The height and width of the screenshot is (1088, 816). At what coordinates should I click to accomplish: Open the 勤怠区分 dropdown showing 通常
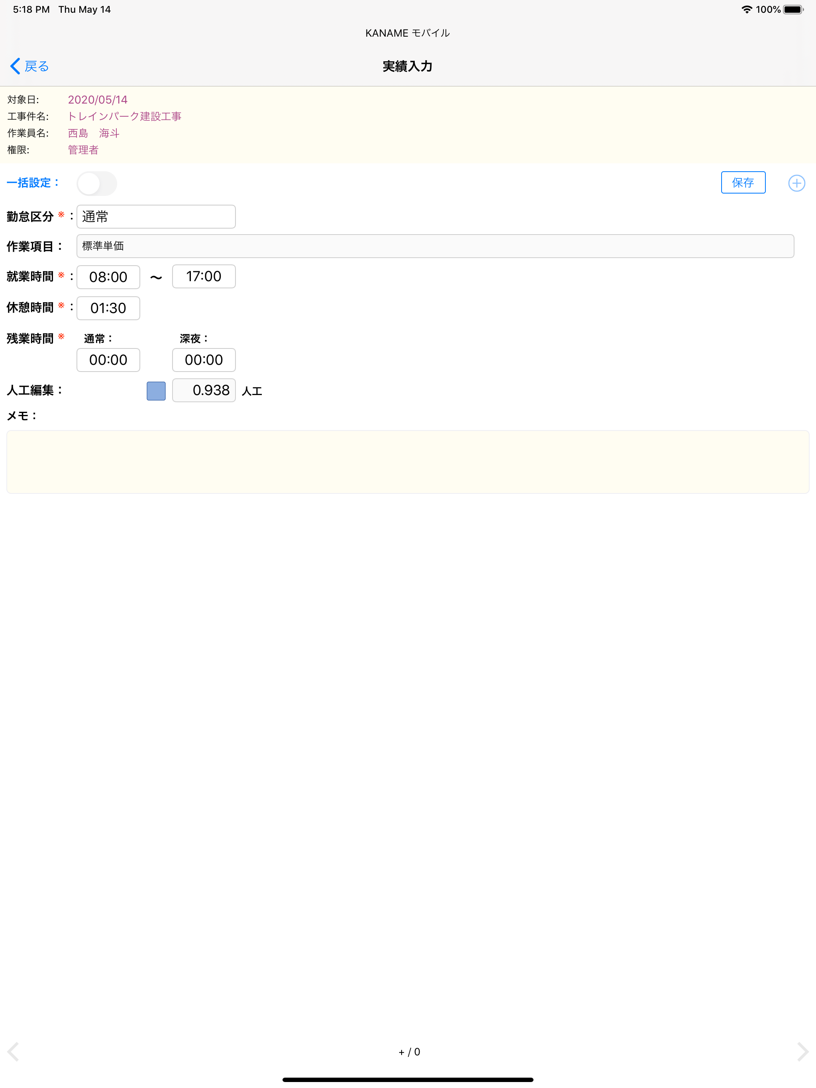156,216
